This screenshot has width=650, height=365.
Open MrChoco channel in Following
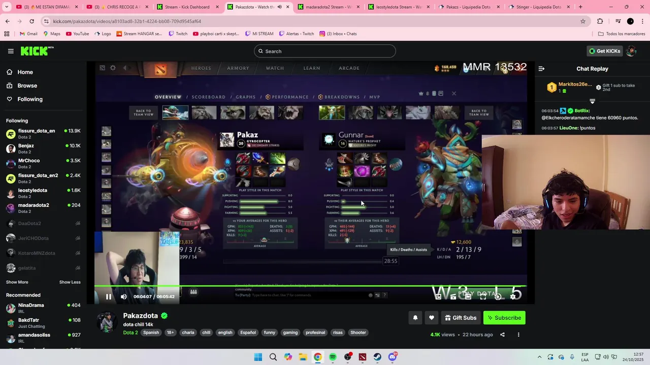pos(43,163)
